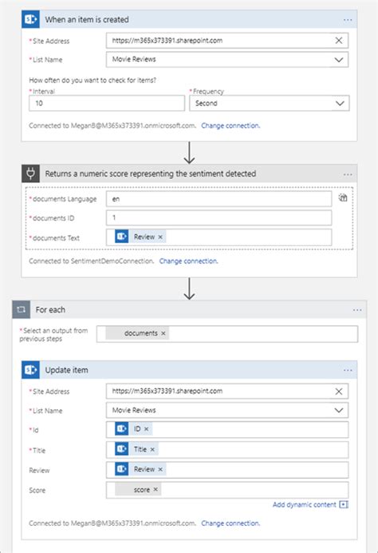The image size is (378, 553).
Task: Click delete item icon beside documents Language
Action: [343, 198]
